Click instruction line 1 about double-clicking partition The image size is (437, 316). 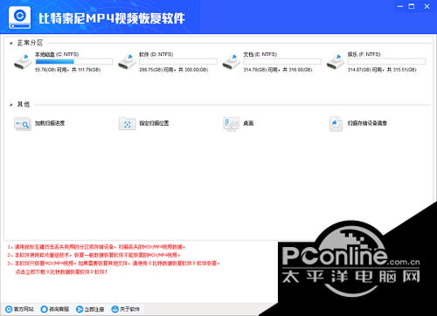[x=96, y=247]
